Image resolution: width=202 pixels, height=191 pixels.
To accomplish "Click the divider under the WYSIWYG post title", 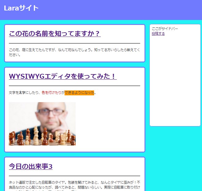I will point(74,86).
